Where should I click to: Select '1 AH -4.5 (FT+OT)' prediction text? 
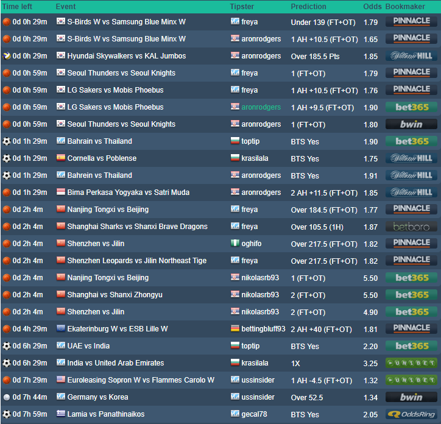[x=322, y=380]
